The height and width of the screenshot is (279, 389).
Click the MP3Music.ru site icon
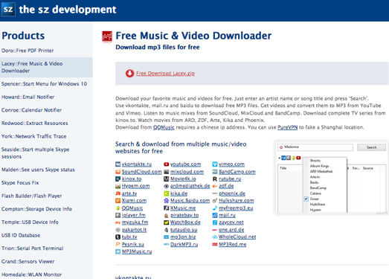click(x=118, y=251)
